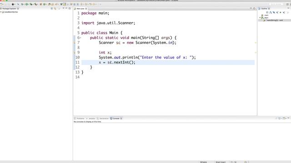Viewport: 291px width, 163px height.
Task: Click the Search flashlight toolbar icon
Action: 56,4
